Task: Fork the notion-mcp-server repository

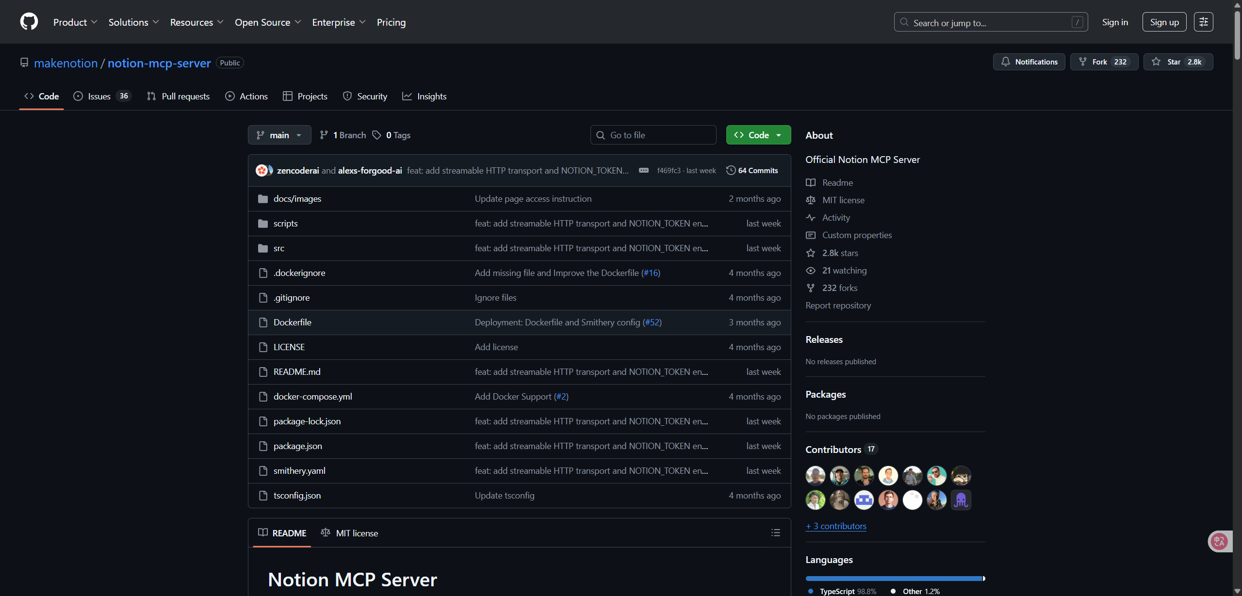Action: tap(1104, 62)
